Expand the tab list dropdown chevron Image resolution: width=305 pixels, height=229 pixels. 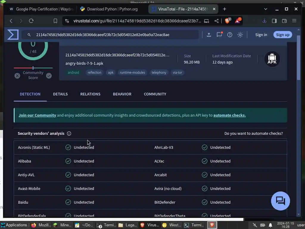tap(266, 9)
